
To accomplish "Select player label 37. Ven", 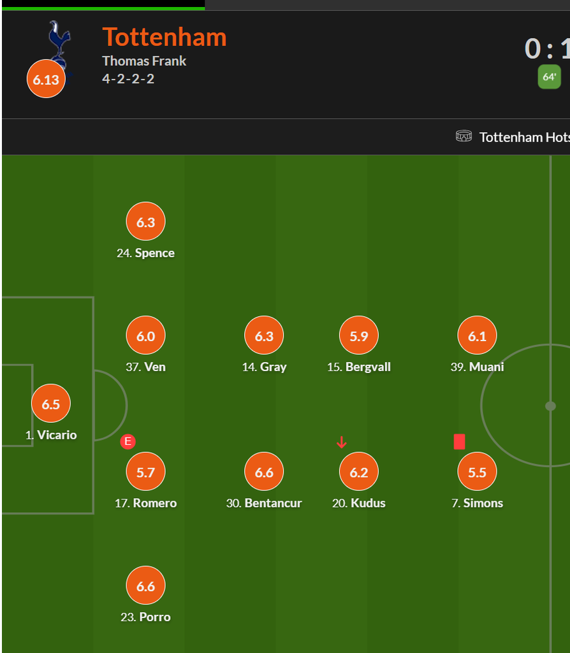I will (146, 367).
